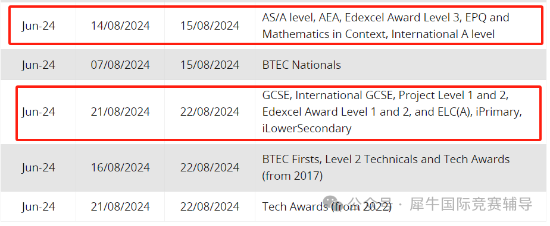
Task: Click the iLowerSecondary text
Action: [x=307, y=129]
